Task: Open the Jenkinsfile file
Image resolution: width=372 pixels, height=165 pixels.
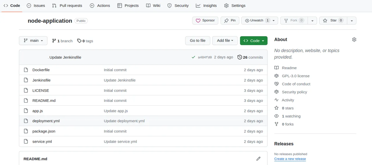Action: coord(42,80)
